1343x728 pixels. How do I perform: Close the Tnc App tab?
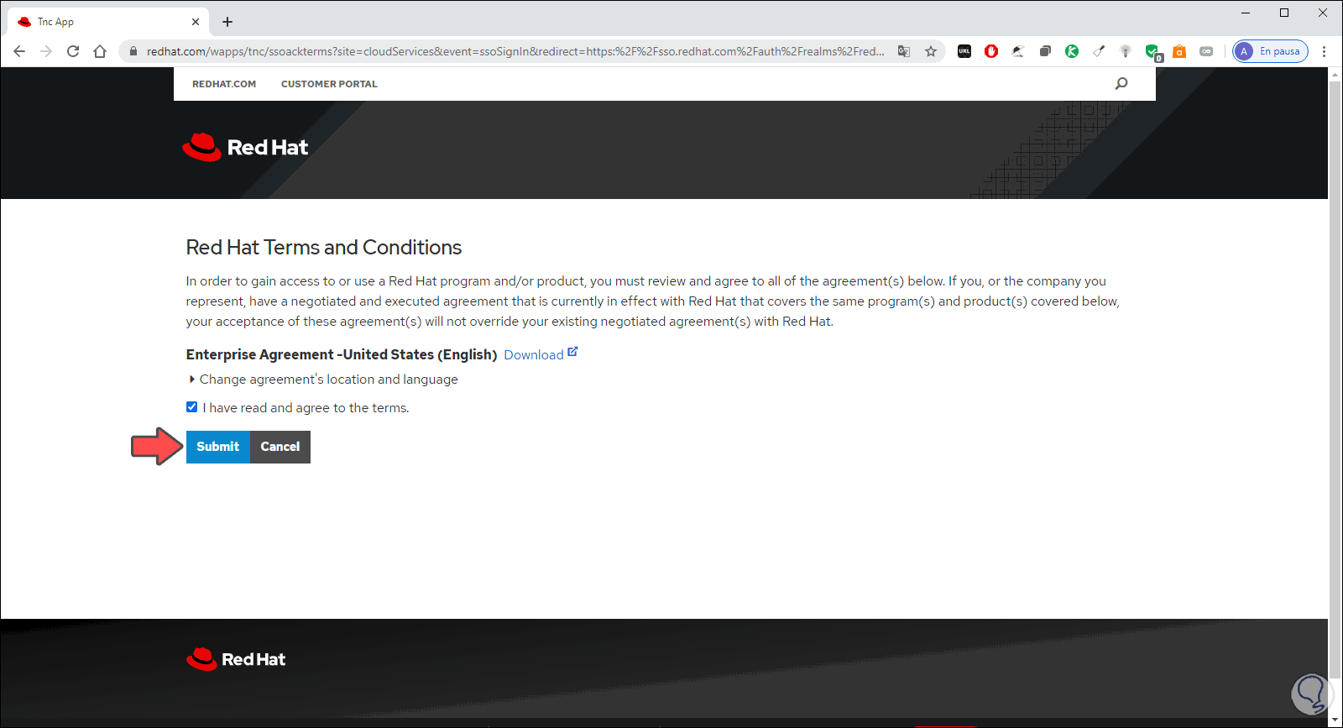tap(196, 22)
